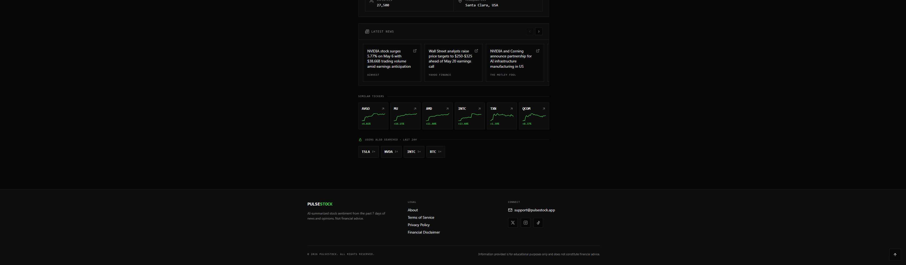Open the Terms of Service link
The image size is (906, 265).
(421, 218)
